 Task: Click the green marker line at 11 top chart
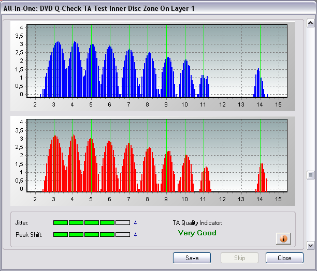[x=204, y=61]
